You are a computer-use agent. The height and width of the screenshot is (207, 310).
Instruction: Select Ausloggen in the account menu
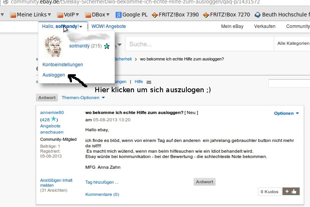54,75
